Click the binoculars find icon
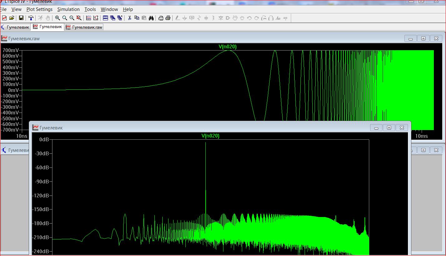 click(x=151, y=18)
